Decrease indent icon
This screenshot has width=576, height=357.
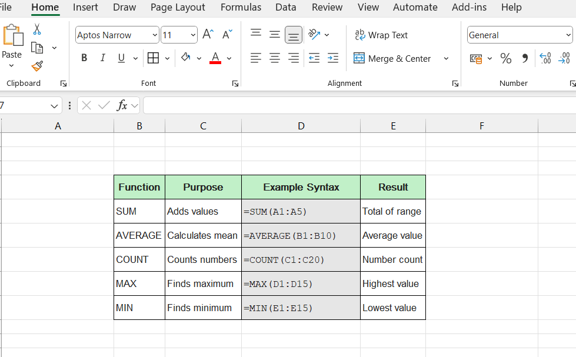tap(314, 58)
